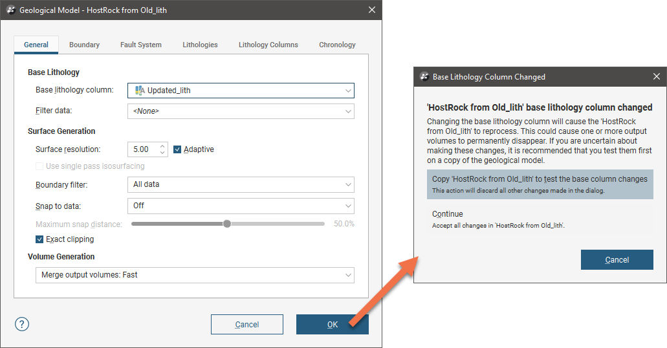Open the Base lithology column dropdown
The width and height of the screenshot is (667, 348).
pos(348,91)
